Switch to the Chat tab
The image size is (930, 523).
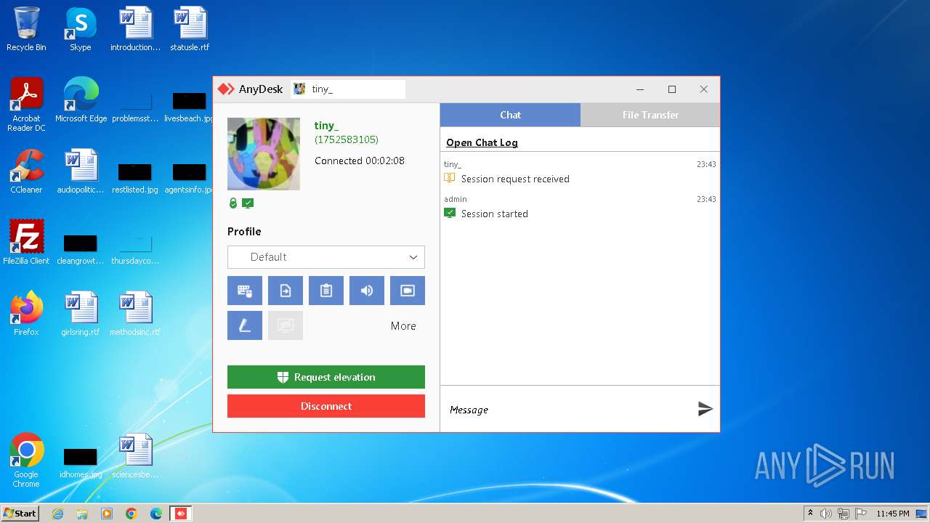(x=510, y=115)
